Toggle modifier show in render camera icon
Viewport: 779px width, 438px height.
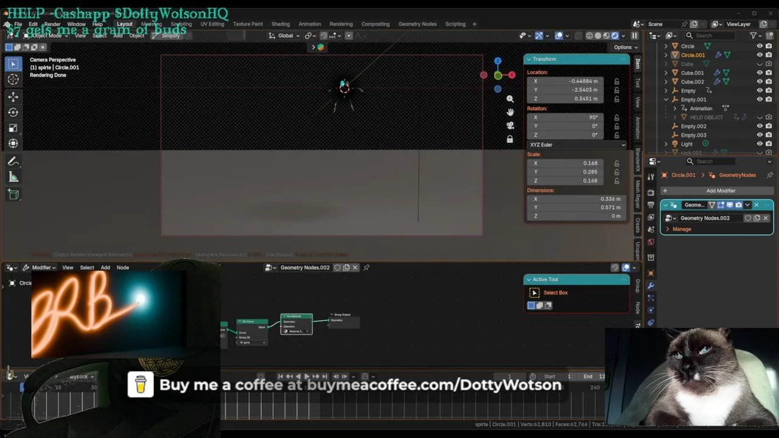click(738, 205)
